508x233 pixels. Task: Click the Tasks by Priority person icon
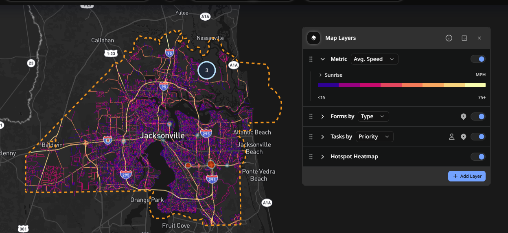451,137
